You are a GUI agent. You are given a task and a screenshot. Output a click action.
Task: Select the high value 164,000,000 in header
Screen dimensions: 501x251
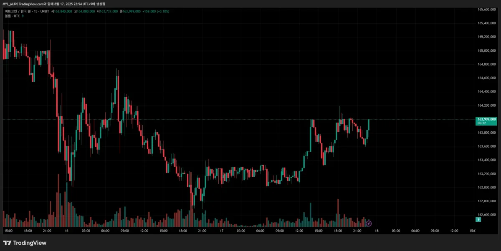(86, 11)
